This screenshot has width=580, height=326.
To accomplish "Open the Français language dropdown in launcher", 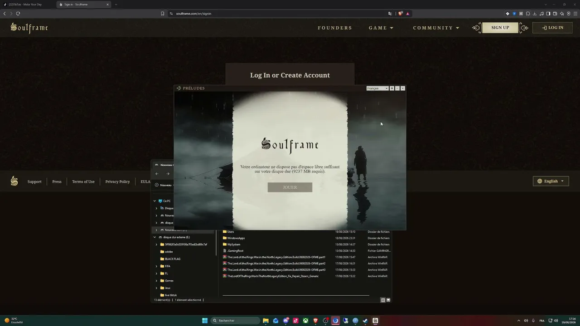I will click(377, 88).
